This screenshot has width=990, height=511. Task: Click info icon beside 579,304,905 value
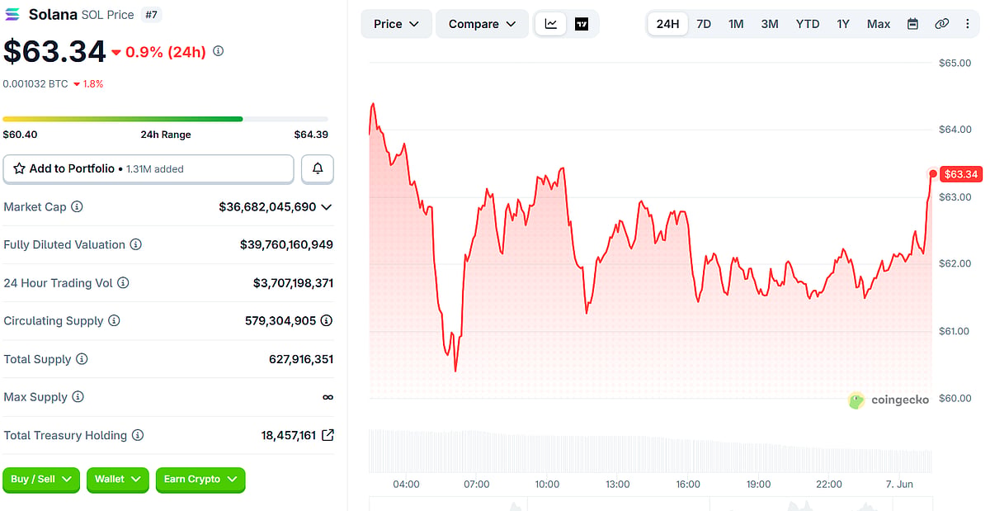tap(327, 320)
